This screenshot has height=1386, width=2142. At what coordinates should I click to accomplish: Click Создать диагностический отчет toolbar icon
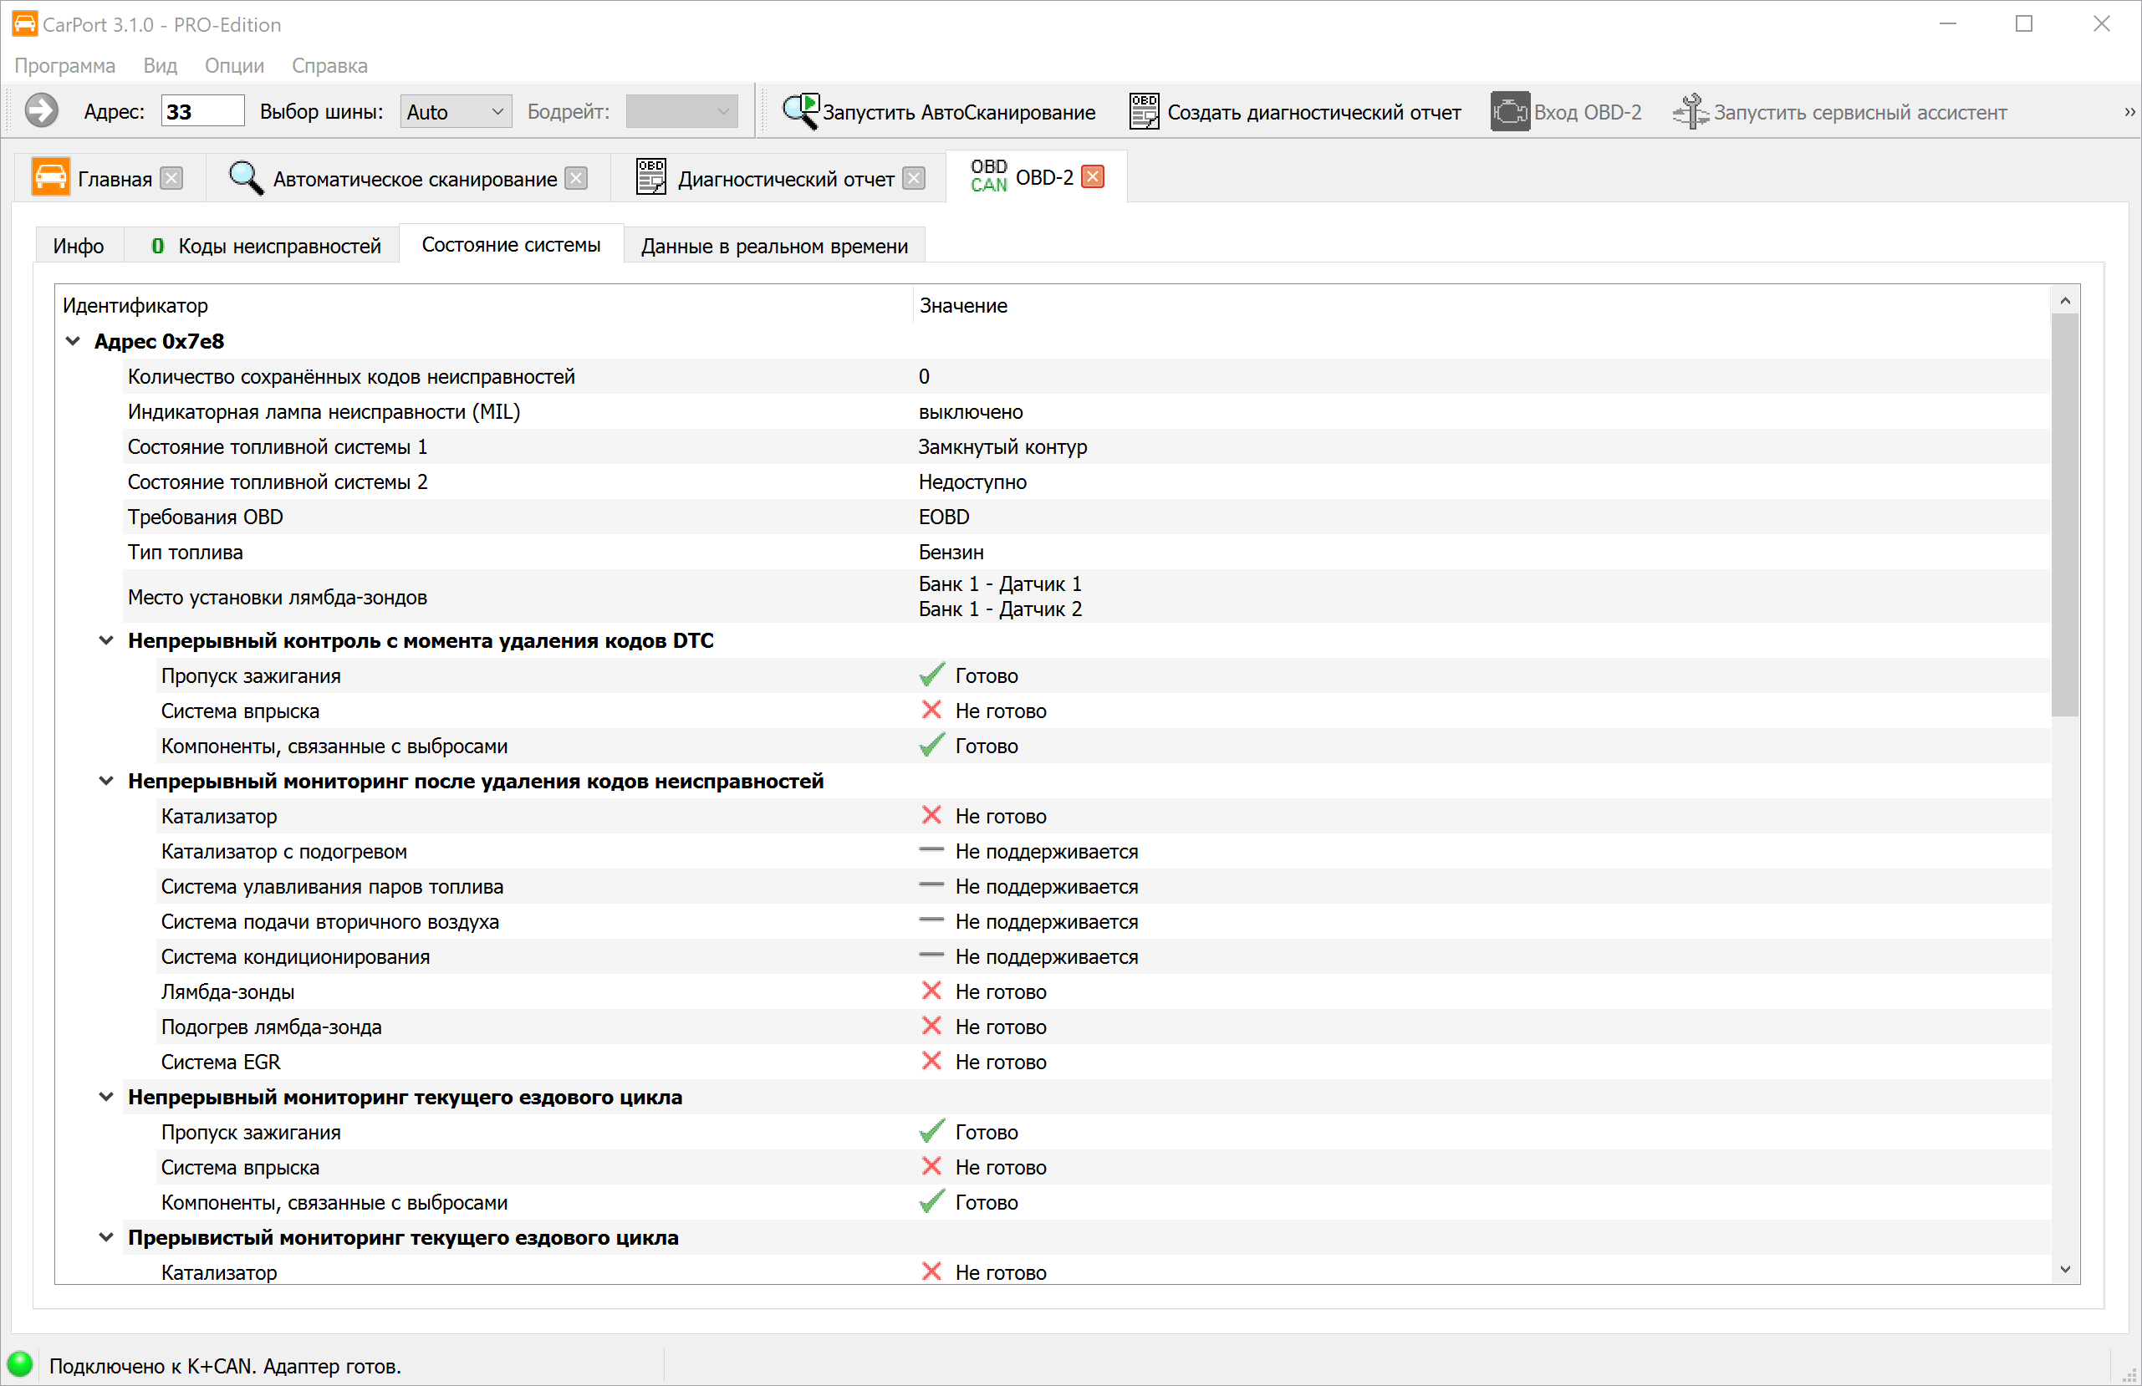(1144, 112)
